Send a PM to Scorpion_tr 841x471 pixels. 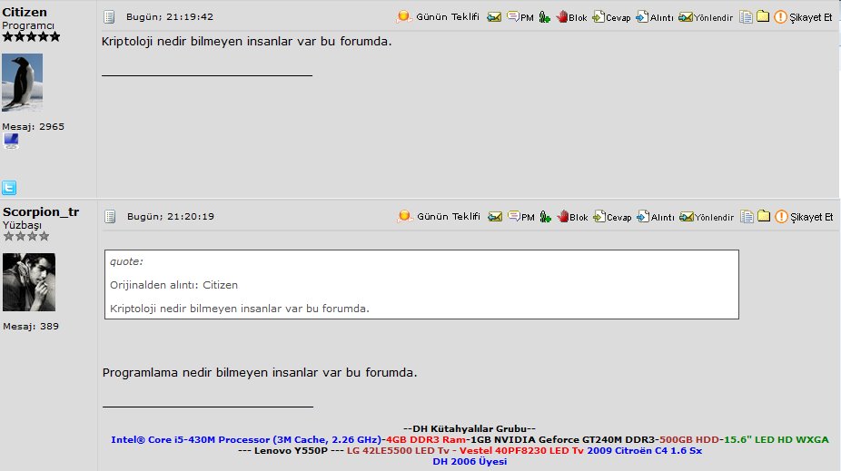click(x=519, y=217)
